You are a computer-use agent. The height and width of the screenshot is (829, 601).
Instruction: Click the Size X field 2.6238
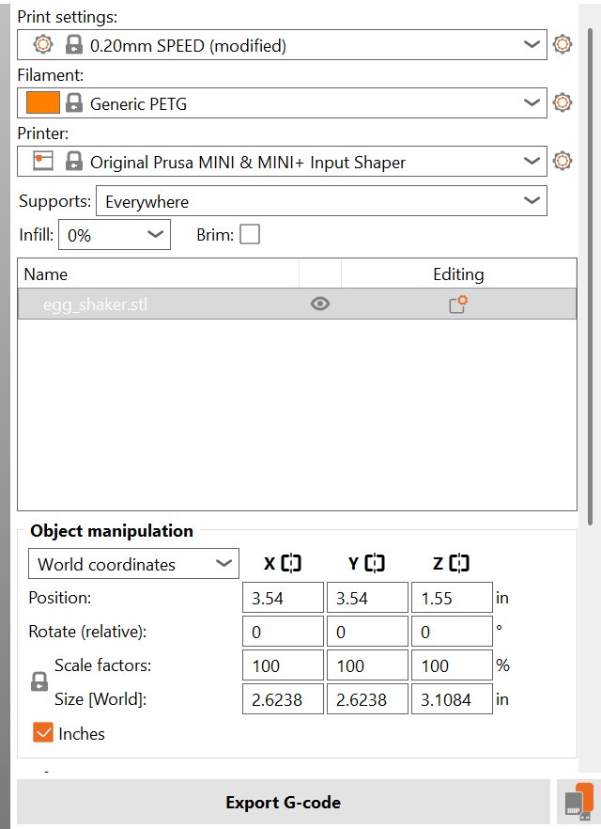283,699
